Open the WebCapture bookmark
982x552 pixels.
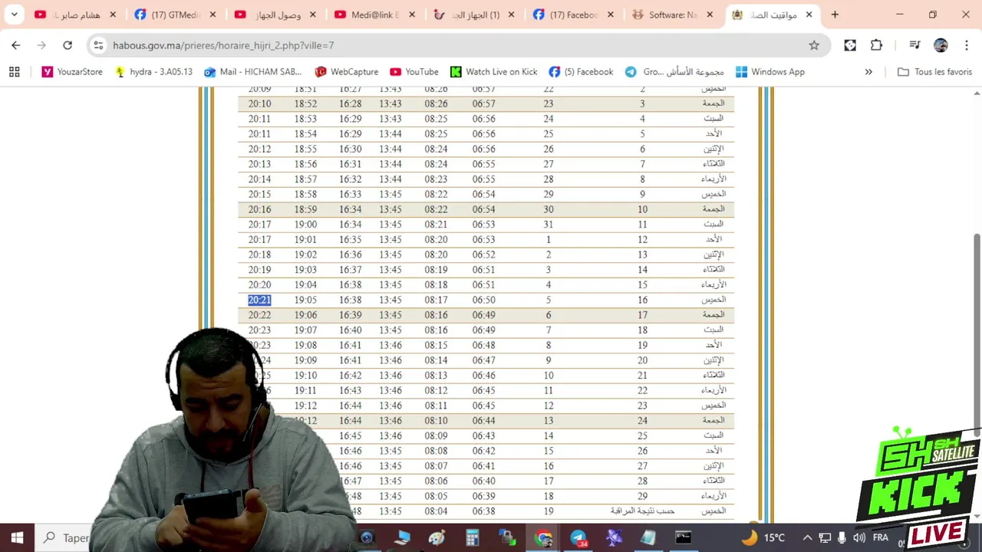[347, 71]
